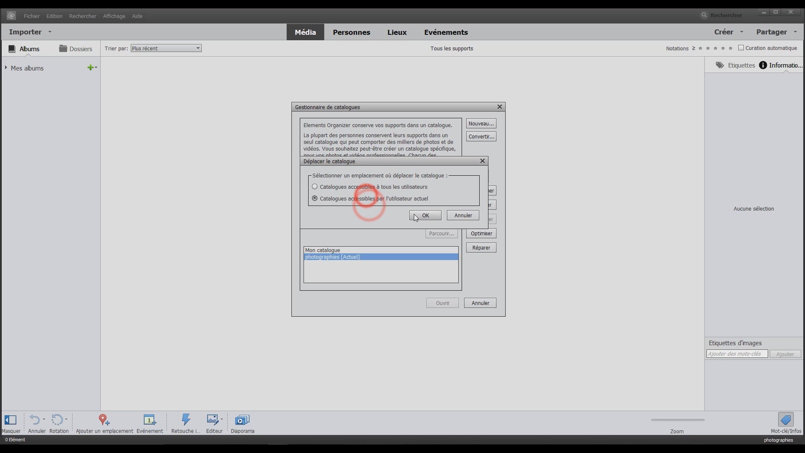Viewport: 805px width, 453px height.
Task: Click Annuler in the Déplacer le catalogue dialog
Action: [463, 215]
